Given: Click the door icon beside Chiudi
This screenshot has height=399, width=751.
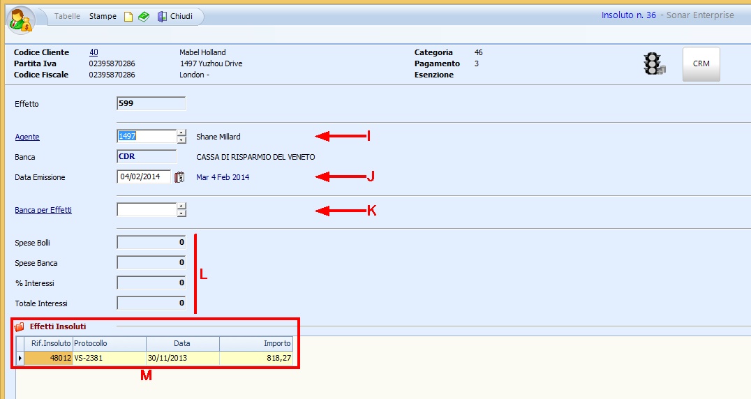Looking at the screenshot, I should click(x=162, y=17).
